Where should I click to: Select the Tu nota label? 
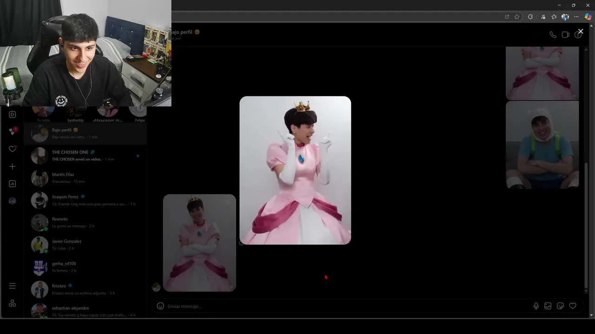43,120
